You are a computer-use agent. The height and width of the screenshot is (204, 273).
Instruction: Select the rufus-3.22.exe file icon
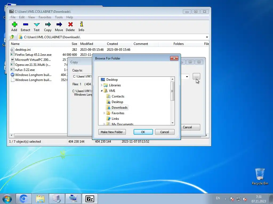(12, 70)
